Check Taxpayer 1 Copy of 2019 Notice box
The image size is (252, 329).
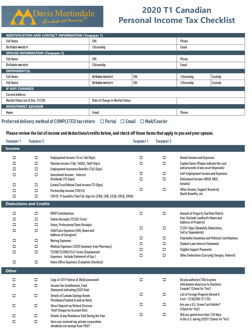[14, 280]
